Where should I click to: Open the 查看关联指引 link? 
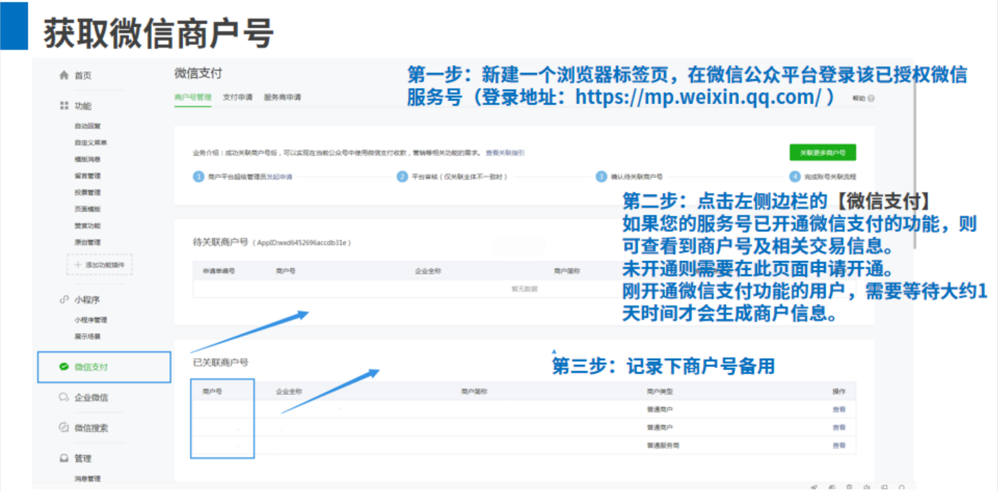click(505, 152)
